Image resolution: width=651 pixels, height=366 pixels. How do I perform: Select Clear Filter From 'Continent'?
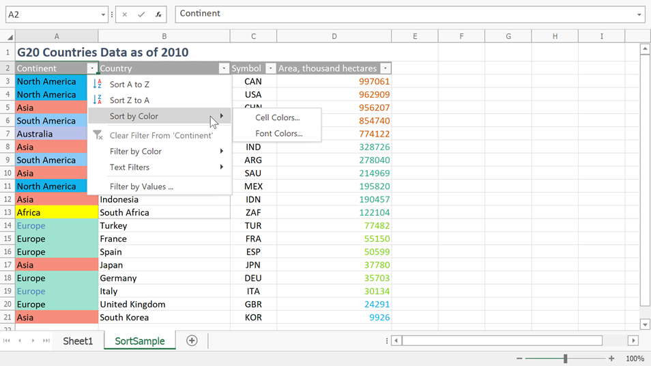click(160, 135)
